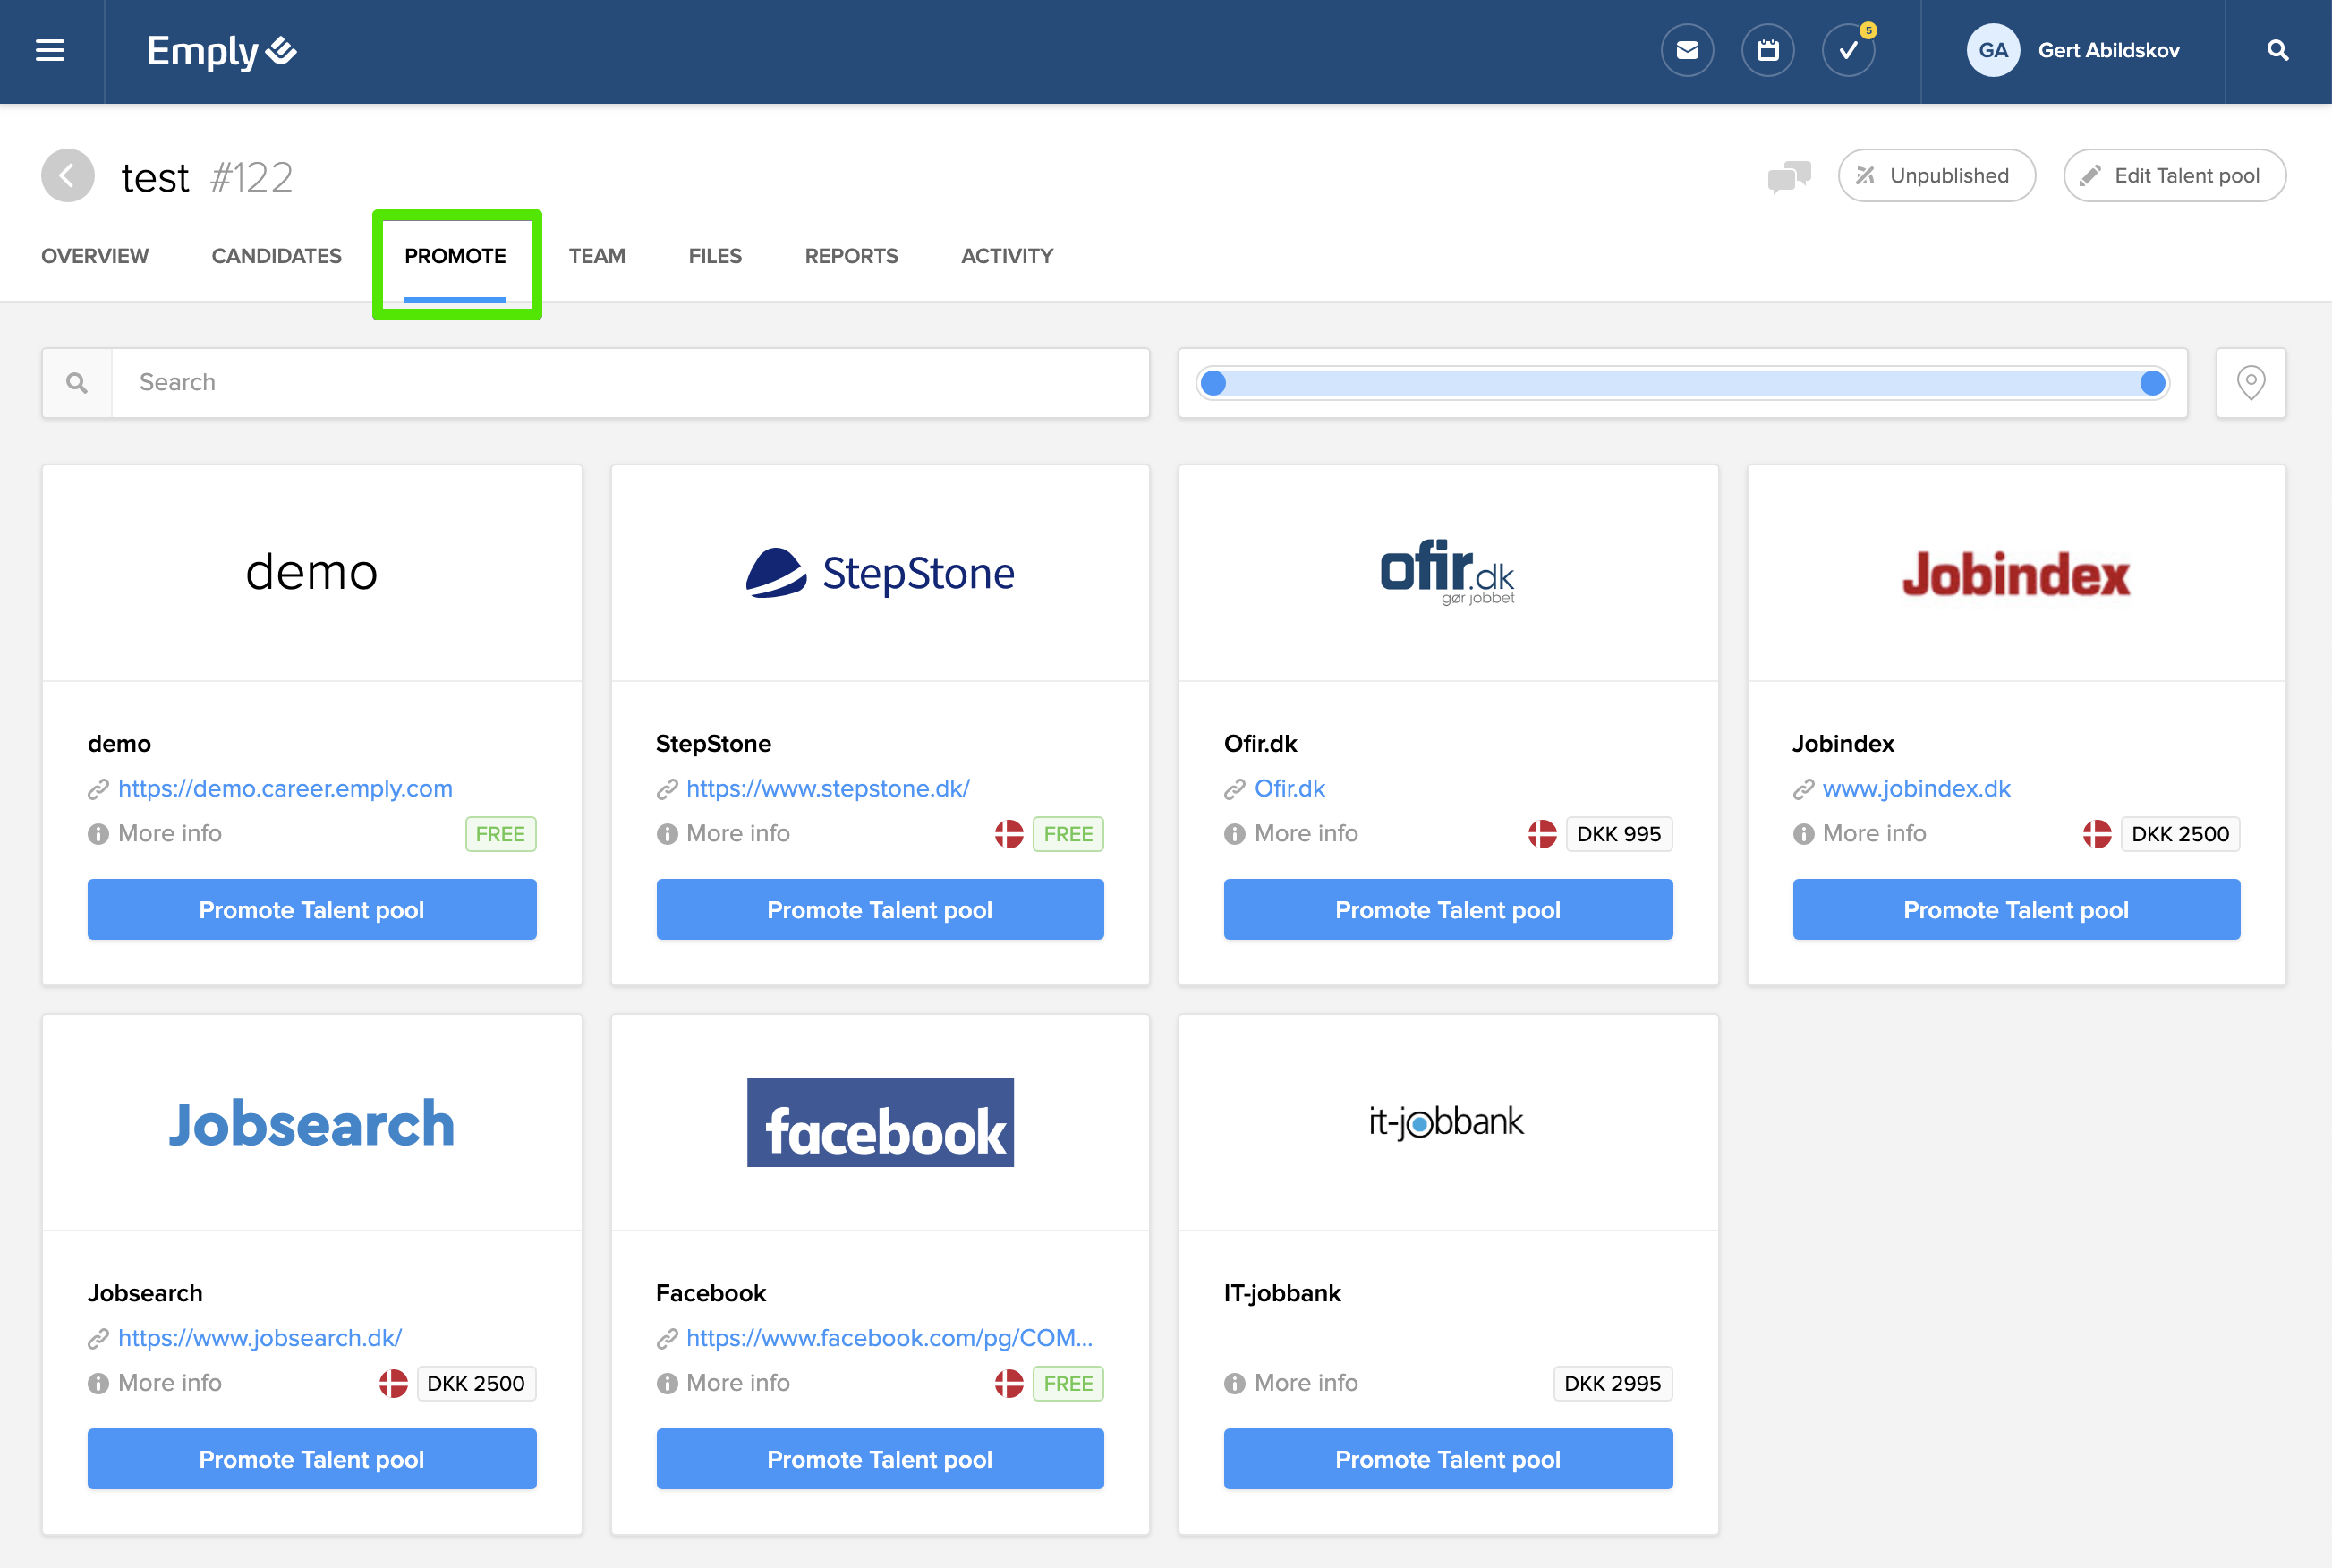Switch to the Candidates tab
This screenshot has height=1568, width=2332.
coord(277,256)
